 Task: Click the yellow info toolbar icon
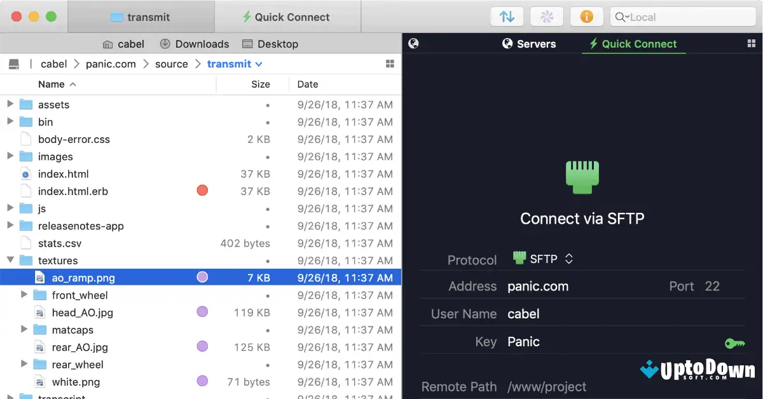(586, 16)
